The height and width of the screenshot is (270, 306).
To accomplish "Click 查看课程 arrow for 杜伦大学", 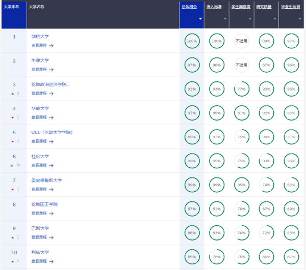I will pyautogui.click(x=52, y=166).
